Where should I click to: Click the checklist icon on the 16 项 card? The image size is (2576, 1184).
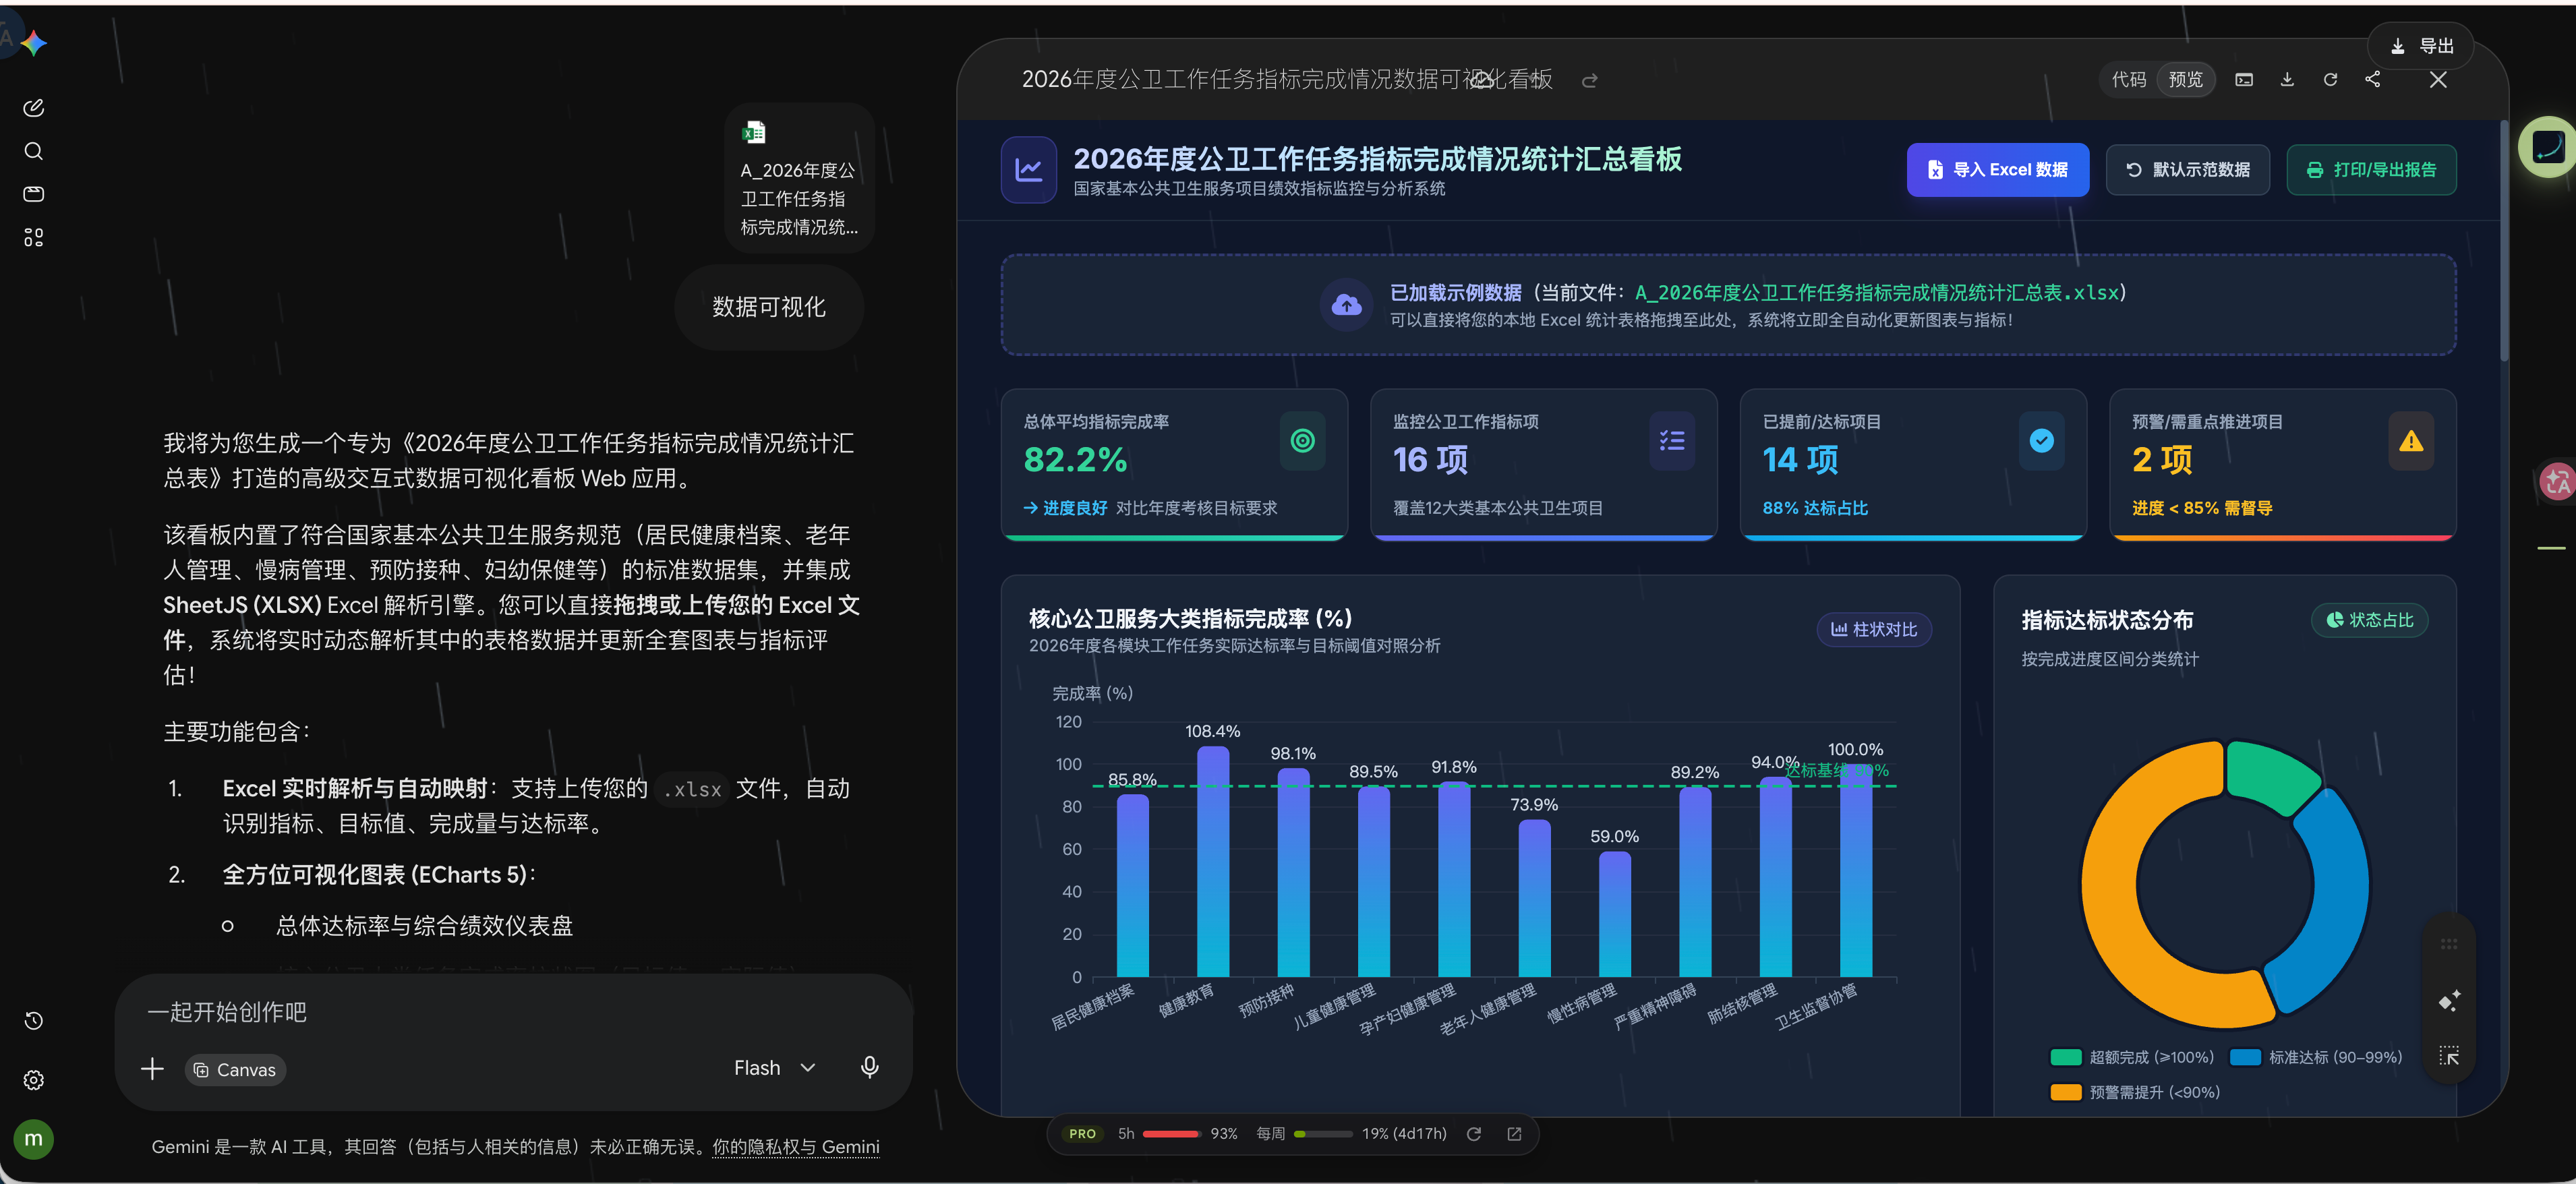(x=1672, y=441)
